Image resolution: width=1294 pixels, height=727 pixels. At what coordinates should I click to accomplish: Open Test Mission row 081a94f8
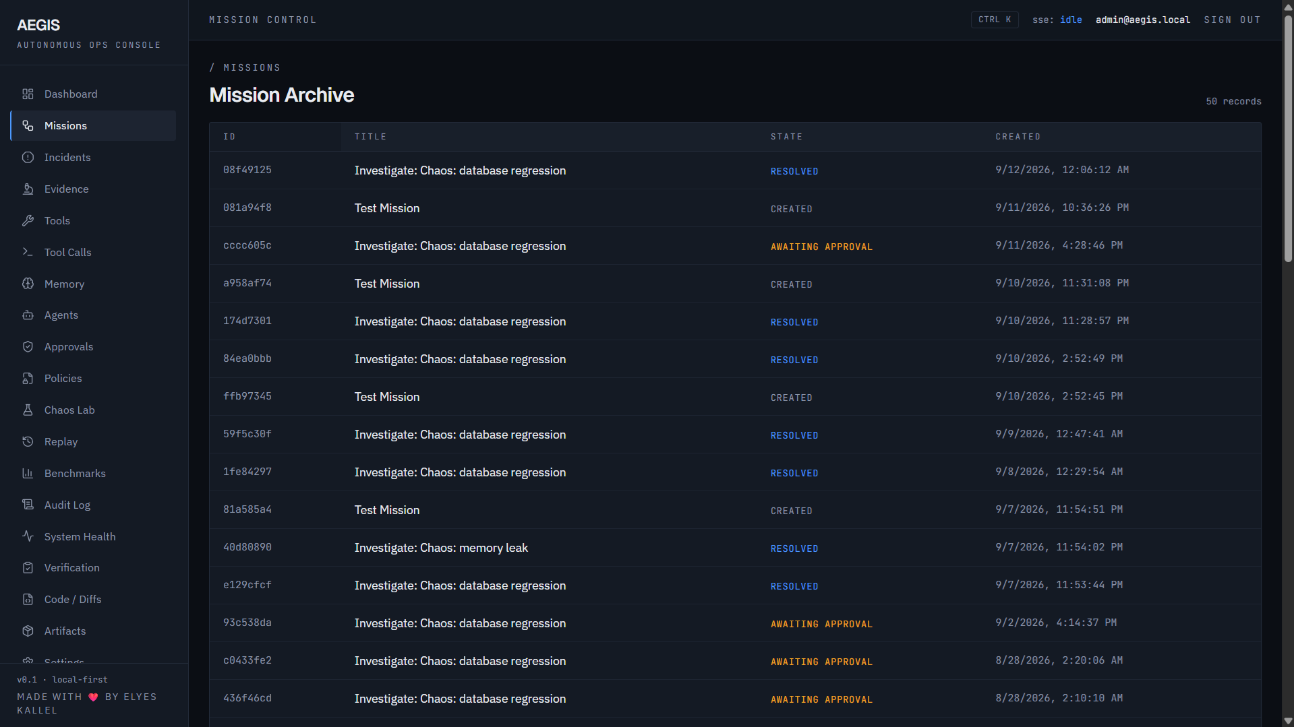(735, 208)
